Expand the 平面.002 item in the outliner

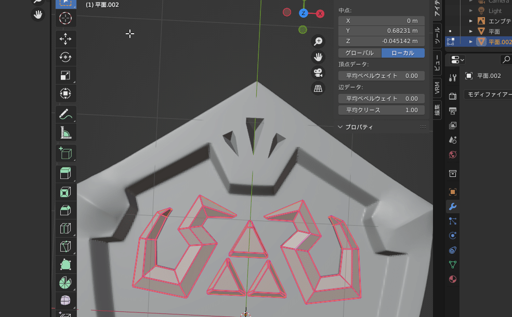(x=471, y=41)
